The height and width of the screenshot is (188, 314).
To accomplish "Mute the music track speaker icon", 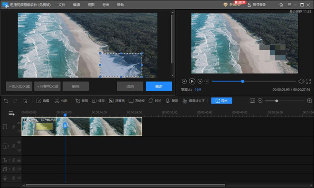I will (19, 169).
